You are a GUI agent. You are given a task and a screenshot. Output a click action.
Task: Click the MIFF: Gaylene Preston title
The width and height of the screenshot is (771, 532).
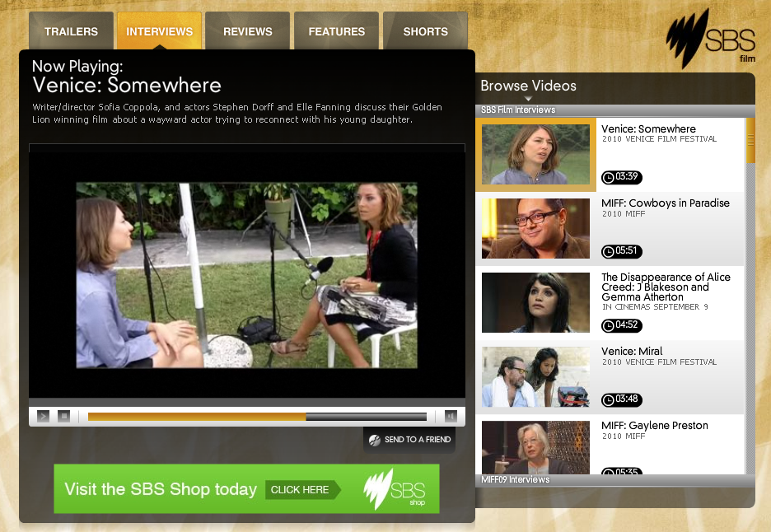click(655, 425)
